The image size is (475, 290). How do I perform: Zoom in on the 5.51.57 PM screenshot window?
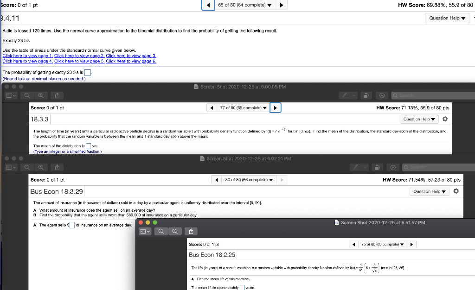tap(175, 231)
